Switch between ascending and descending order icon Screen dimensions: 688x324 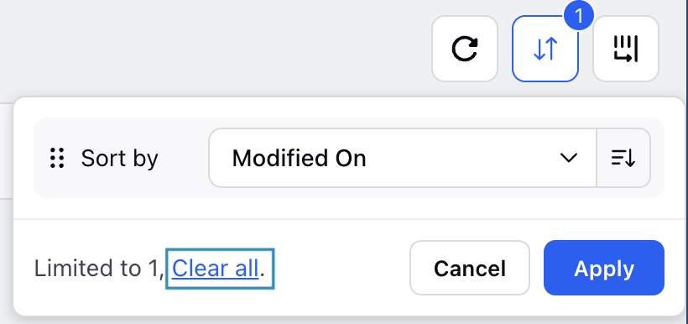click(623, 158)
